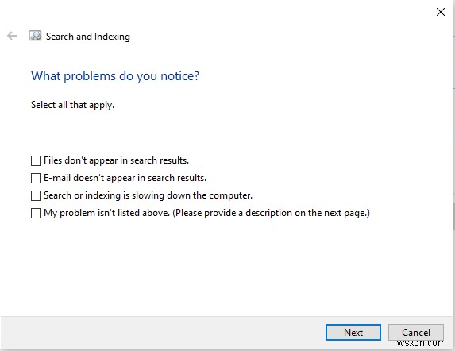Cancel the troubleshooter
This screenshot has width=455, height=351.
click(x=416, y=332)
